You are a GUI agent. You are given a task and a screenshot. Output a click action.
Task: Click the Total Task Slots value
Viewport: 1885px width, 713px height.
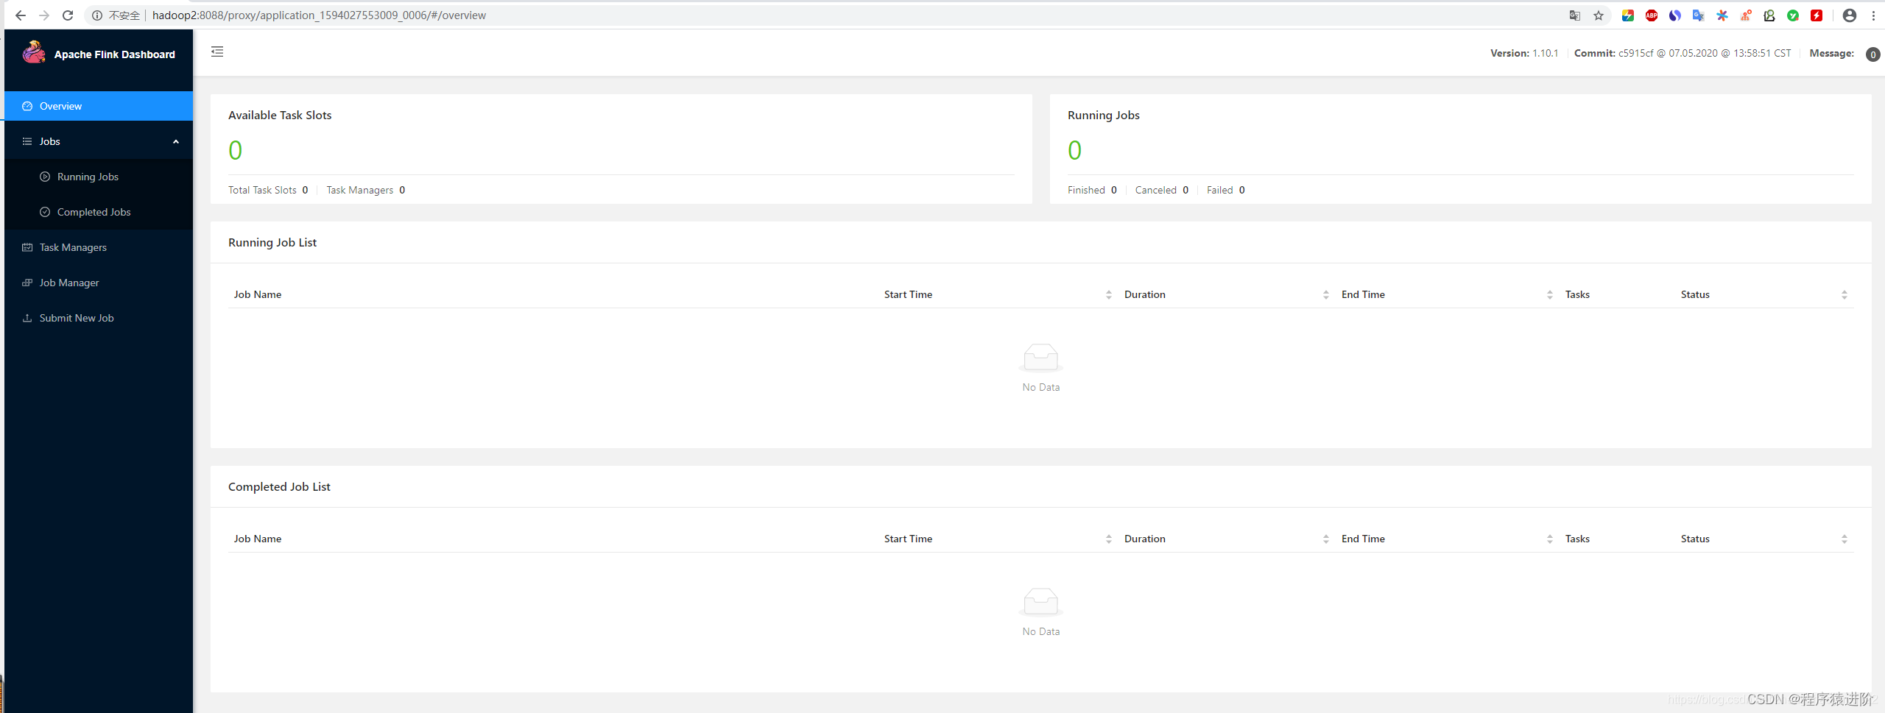(305, 190)
